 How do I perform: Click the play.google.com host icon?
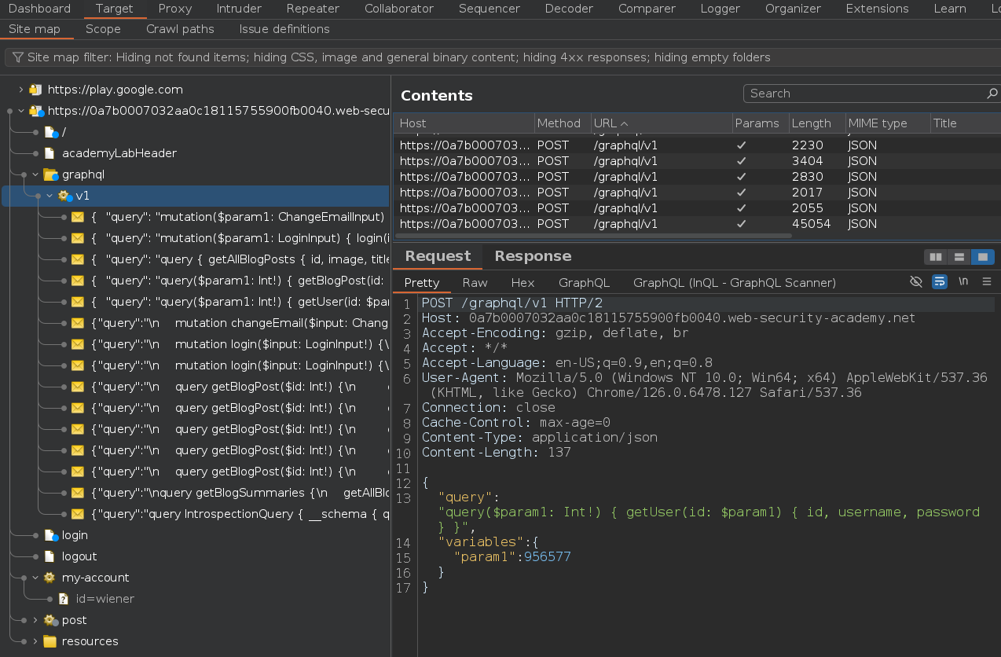pyautogui.click(x=35, y=90)
